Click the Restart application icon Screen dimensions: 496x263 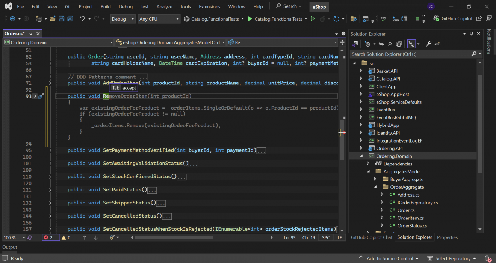pos(336,18)
